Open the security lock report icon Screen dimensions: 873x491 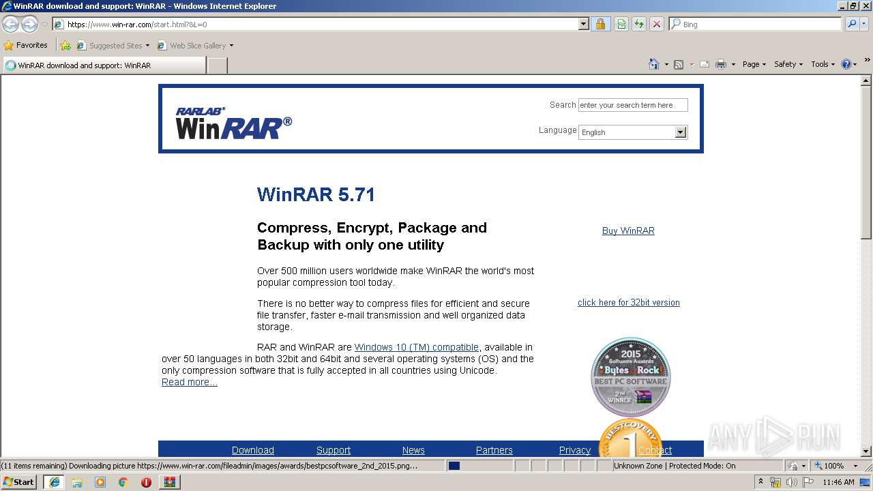point(600,24)
